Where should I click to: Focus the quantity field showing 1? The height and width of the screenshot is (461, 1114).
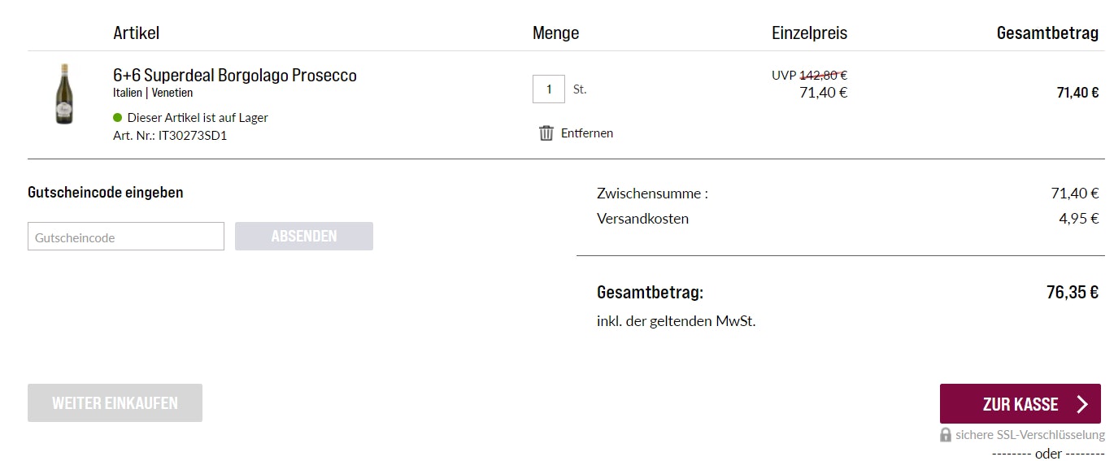[x=549, y=89]
